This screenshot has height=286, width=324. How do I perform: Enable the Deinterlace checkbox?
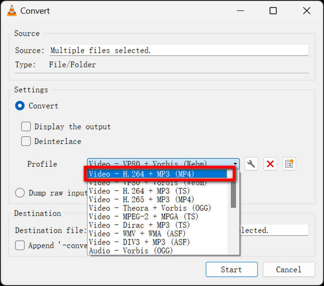pos(26,141)
